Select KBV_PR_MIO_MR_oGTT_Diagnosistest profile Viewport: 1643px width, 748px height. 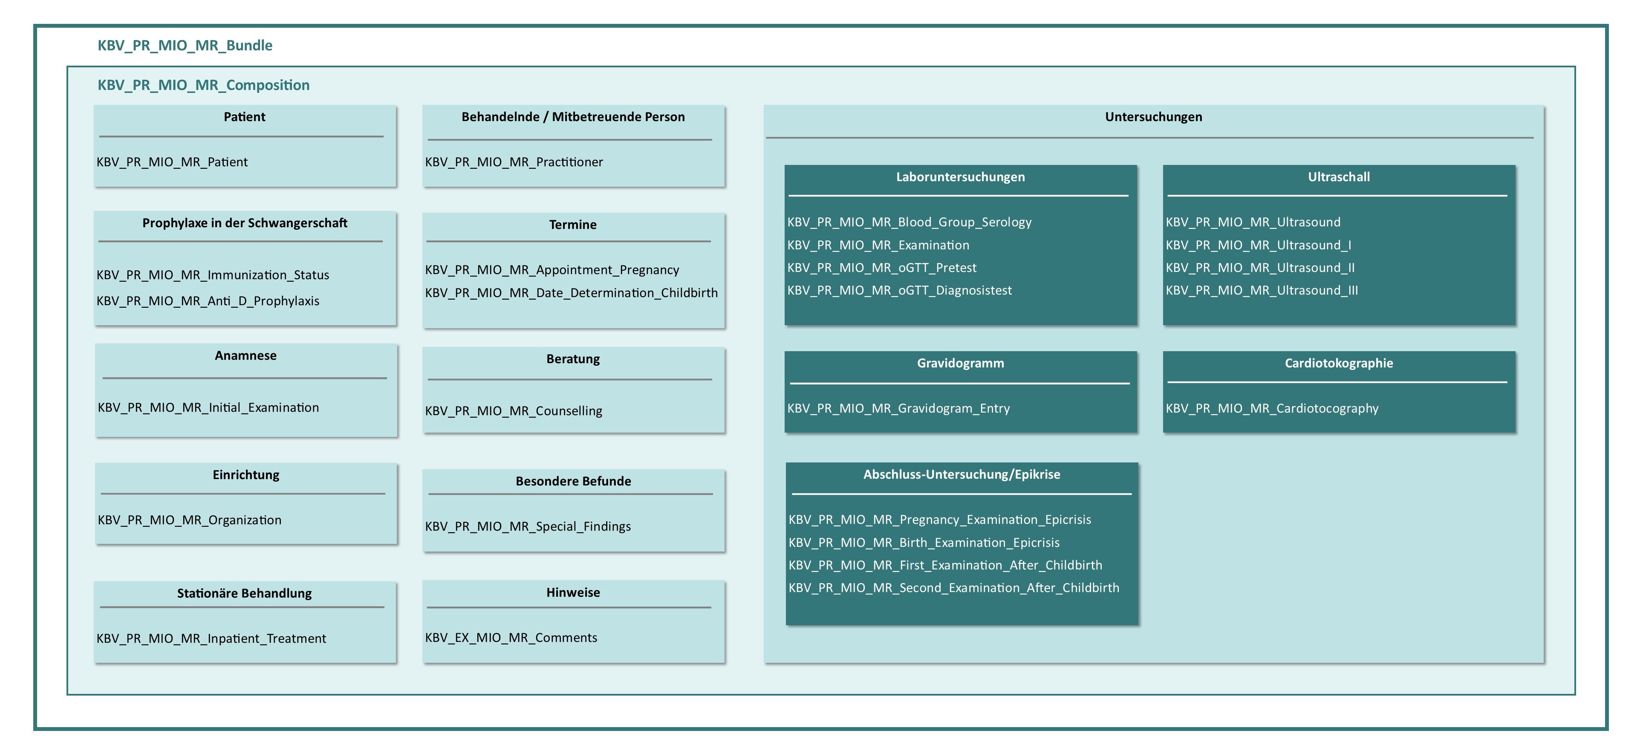[x=899, y=290]
